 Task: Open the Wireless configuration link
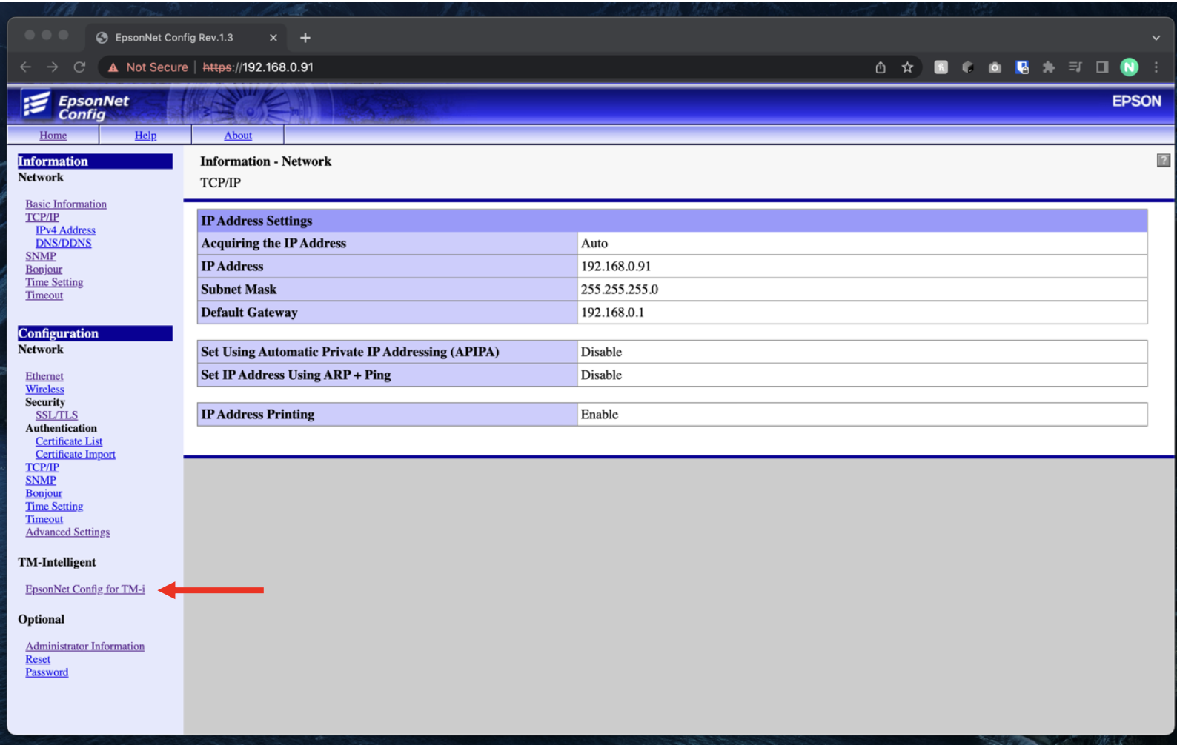click(x=44, y=389)
